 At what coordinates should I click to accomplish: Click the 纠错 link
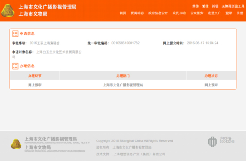(215, 6)
